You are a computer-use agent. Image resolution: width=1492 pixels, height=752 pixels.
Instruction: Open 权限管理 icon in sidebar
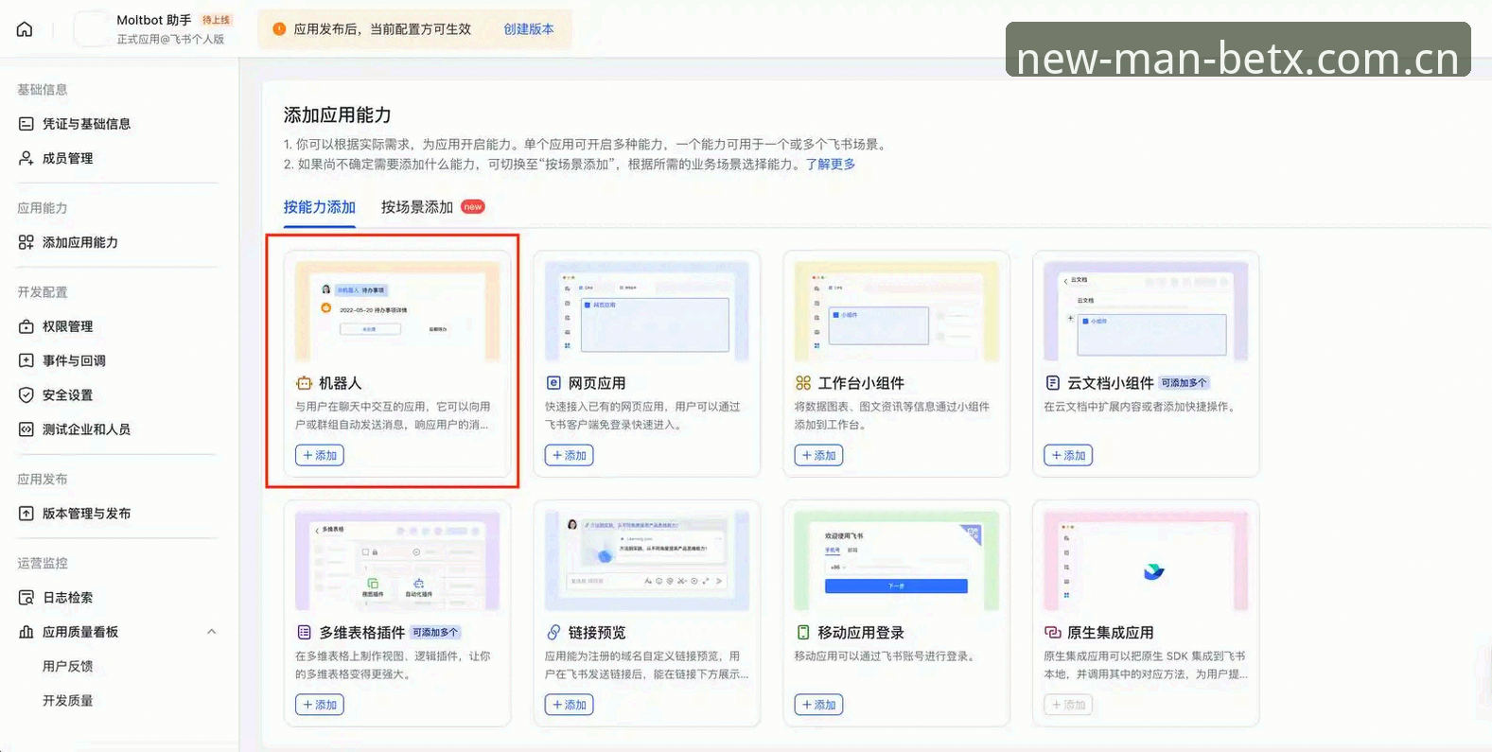26,326
